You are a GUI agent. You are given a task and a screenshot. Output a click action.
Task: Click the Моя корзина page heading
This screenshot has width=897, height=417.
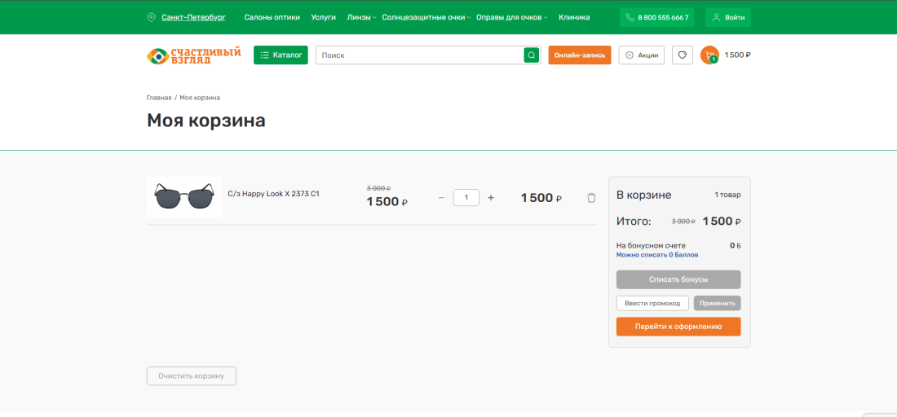click(206, 121)
